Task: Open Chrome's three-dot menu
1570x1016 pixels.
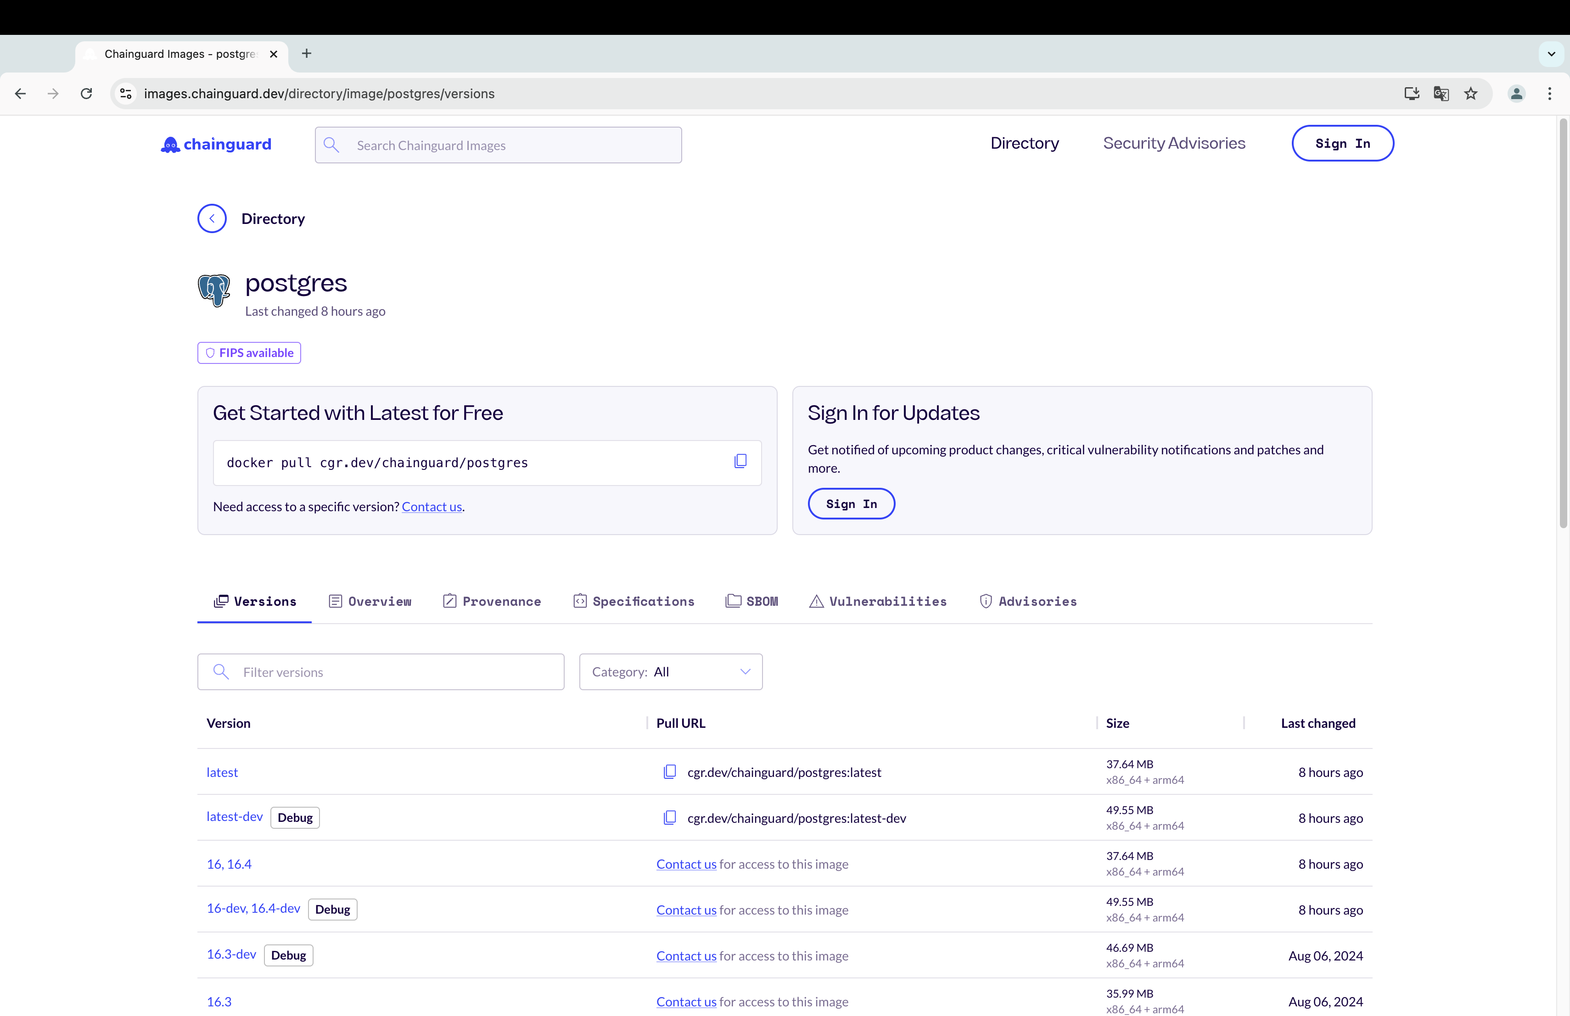Action: 1549,94
